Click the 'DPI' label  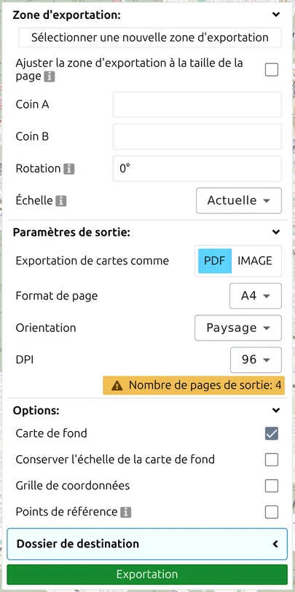coord(25,360)
